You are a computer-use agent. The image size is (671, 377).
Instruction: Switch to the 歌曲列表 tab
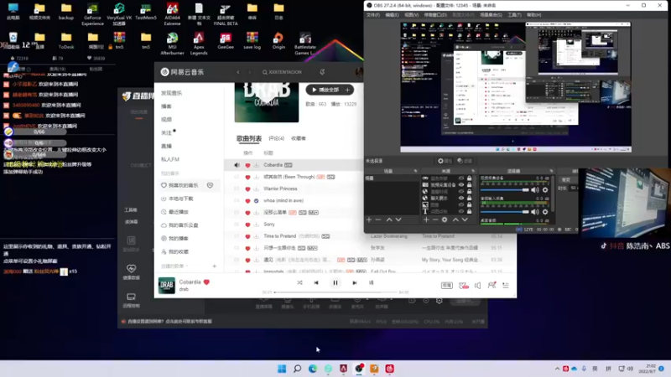coord(248,138)
